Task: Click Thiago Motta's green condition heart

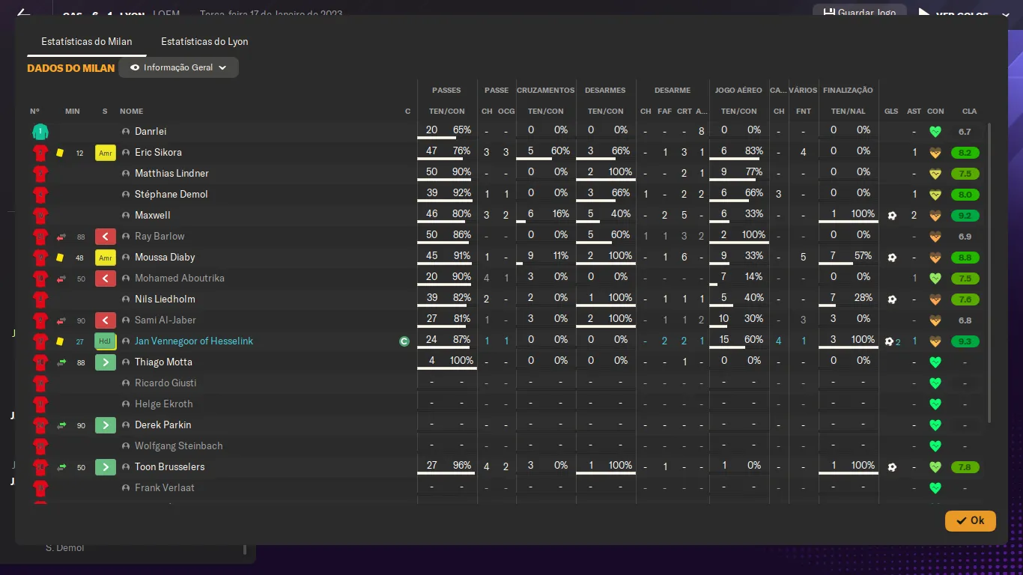Action: point(935,362)
